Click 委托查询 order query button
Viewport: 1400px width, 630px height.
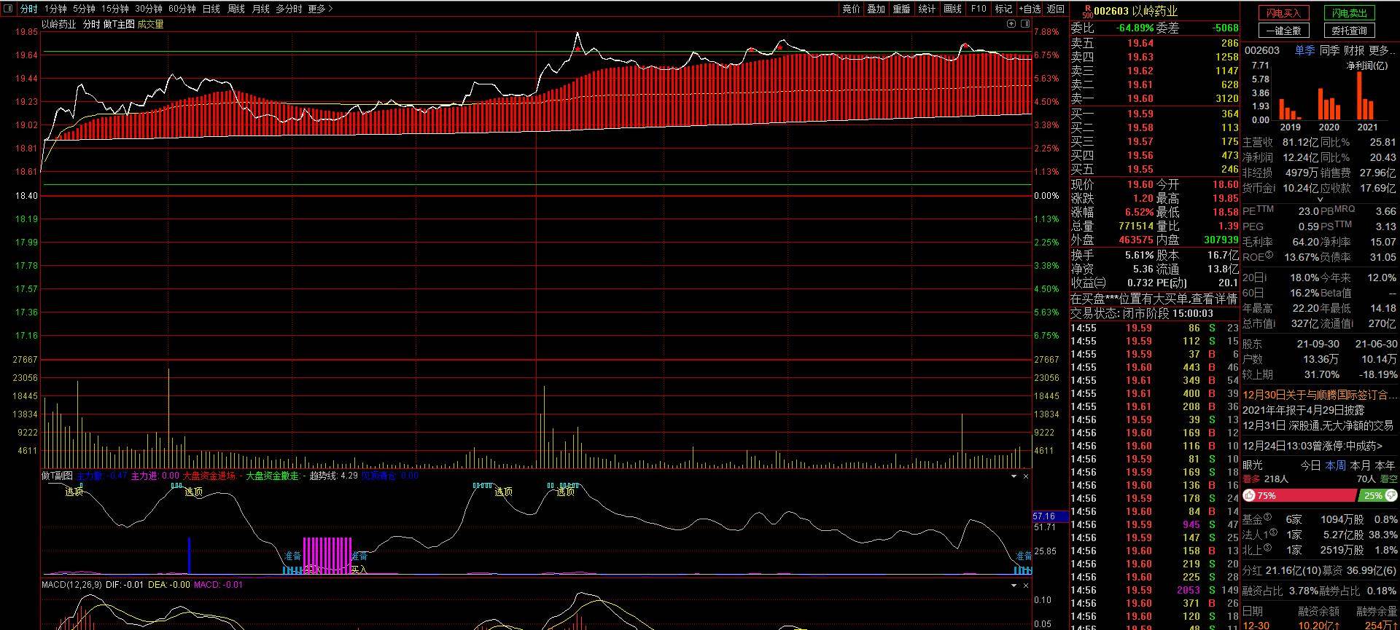tap(1349, 31)
